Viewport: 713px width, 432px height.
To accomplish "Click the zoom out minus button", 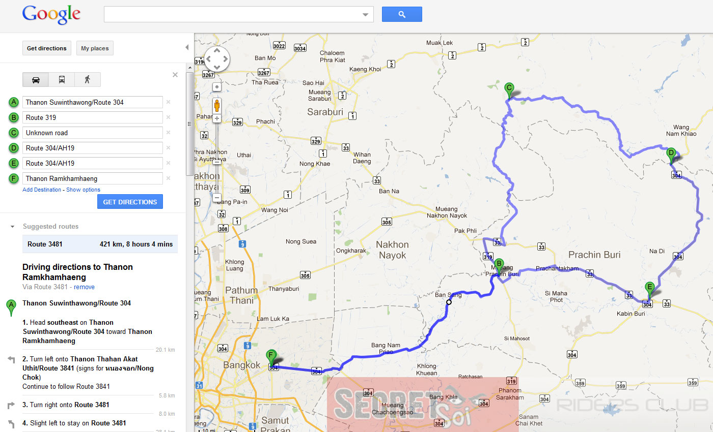I will [x=217, y=198].
